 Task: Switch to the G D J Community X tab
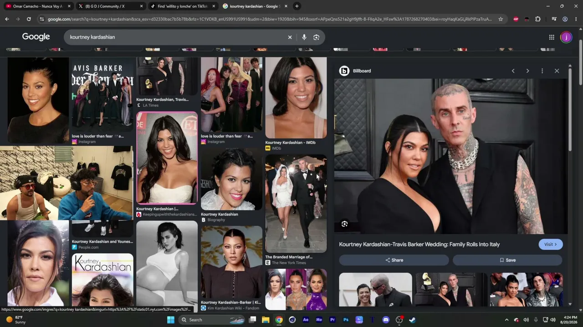pyautogui.click(x=110, y=6)
